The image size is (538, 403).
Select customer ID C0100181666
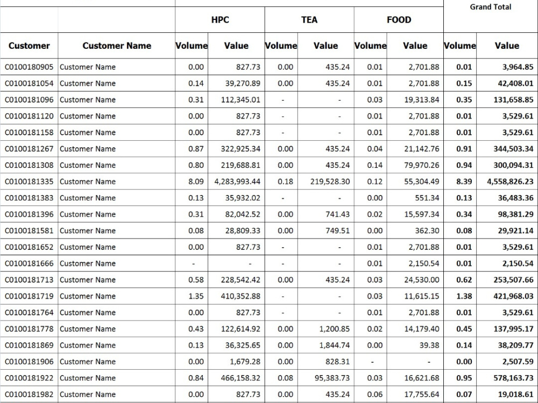pyautogui.click(x=29, y=263)
